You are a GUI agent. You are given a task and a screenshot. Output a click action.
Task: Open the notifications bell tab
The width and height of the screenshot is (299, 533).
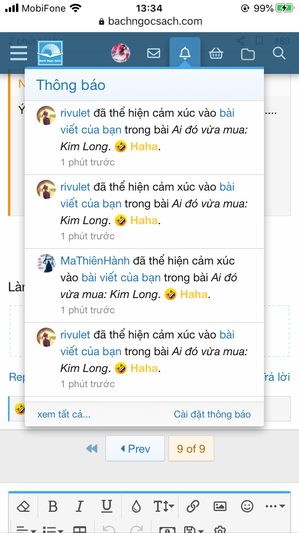(185, 52)
